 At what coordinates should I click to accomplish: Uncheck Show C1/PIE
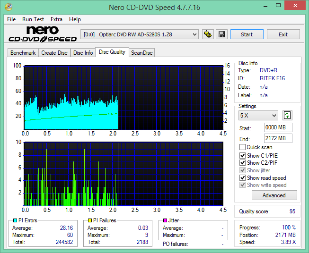[242, 155]
